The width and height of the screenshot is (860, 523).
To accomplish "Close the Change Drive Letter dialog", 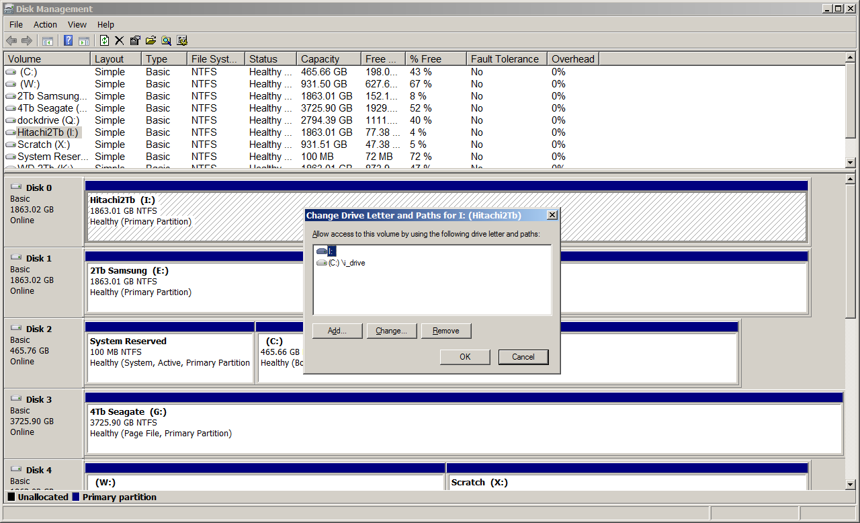I will [x=552, y=215].
